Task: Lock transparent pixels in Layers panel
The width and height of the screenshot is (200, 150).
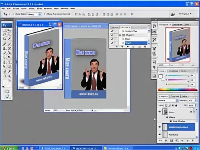Action: pos(166,105)
